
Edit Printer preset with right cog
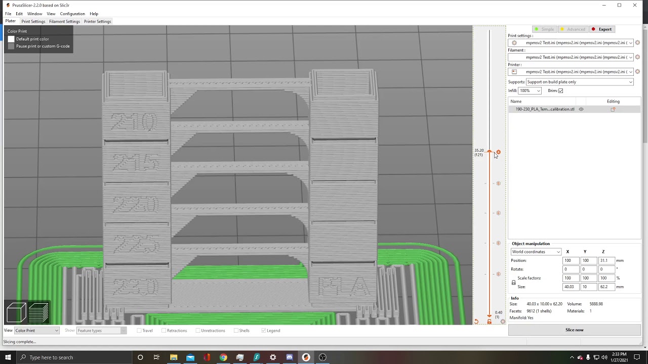(637, 72)
